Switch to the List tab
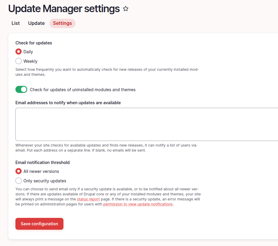 click(x=16, y=23)
